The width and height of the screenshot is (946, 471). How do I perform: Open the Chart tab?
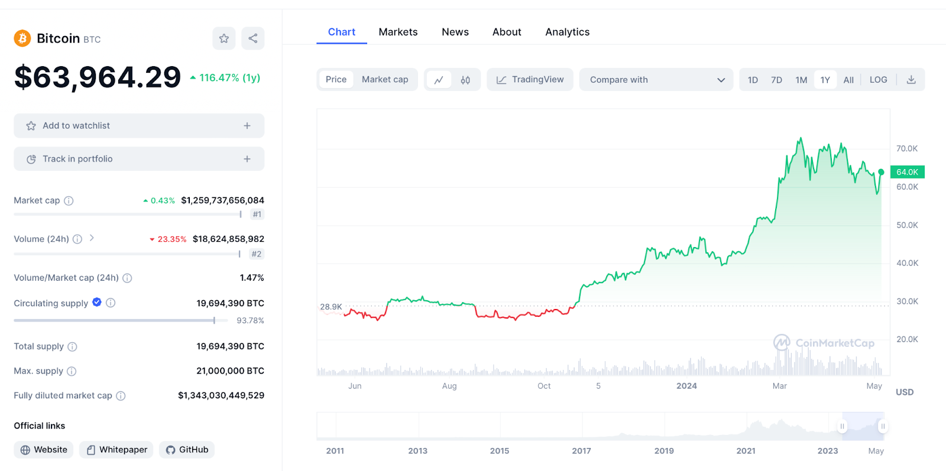pyautogui.click(x=342, y=32)
